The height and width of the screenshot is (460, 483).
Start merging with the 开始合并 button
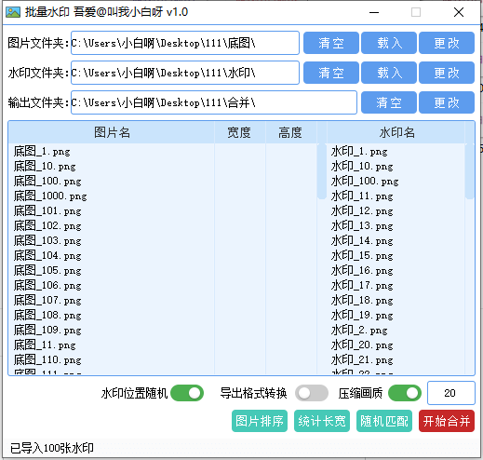[447, 421]
